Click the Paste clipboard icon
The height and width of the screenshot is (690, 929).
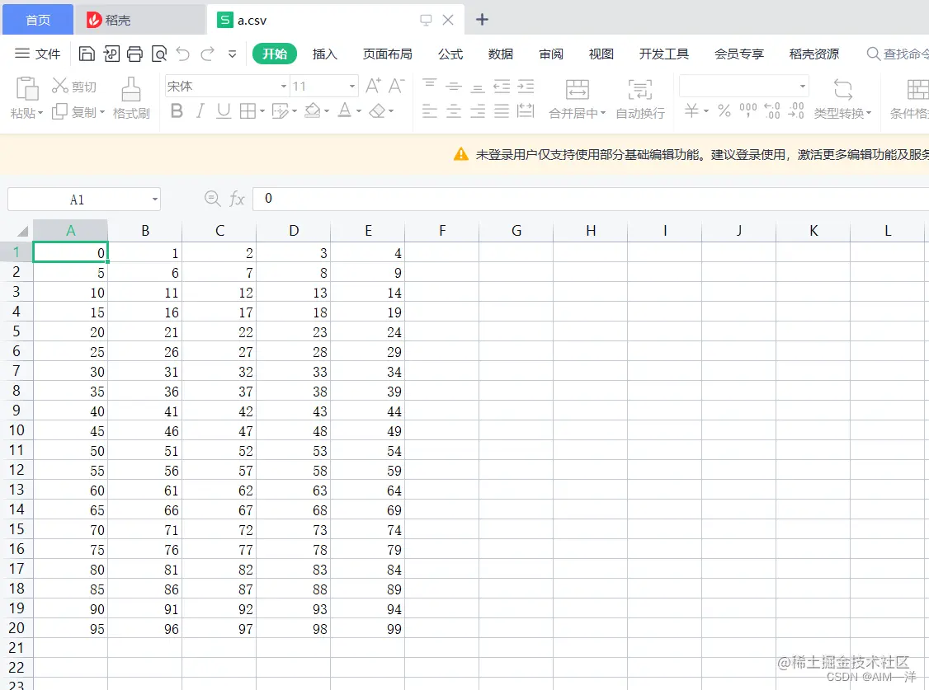26,89
